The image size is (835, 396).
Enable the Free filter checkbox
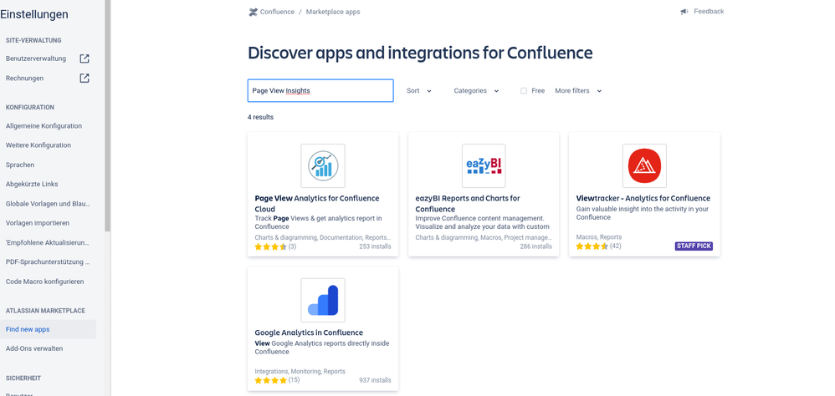(524, 91)
